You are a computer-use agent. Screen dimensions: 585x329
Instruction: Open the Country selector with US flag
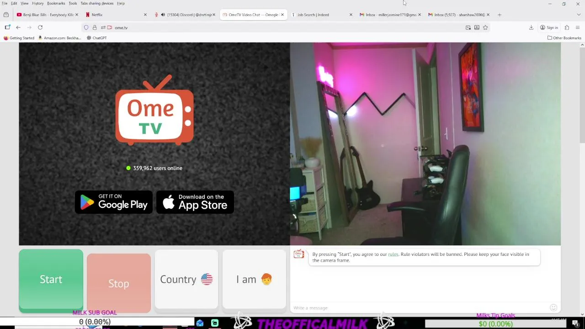[x=186, y=279]
